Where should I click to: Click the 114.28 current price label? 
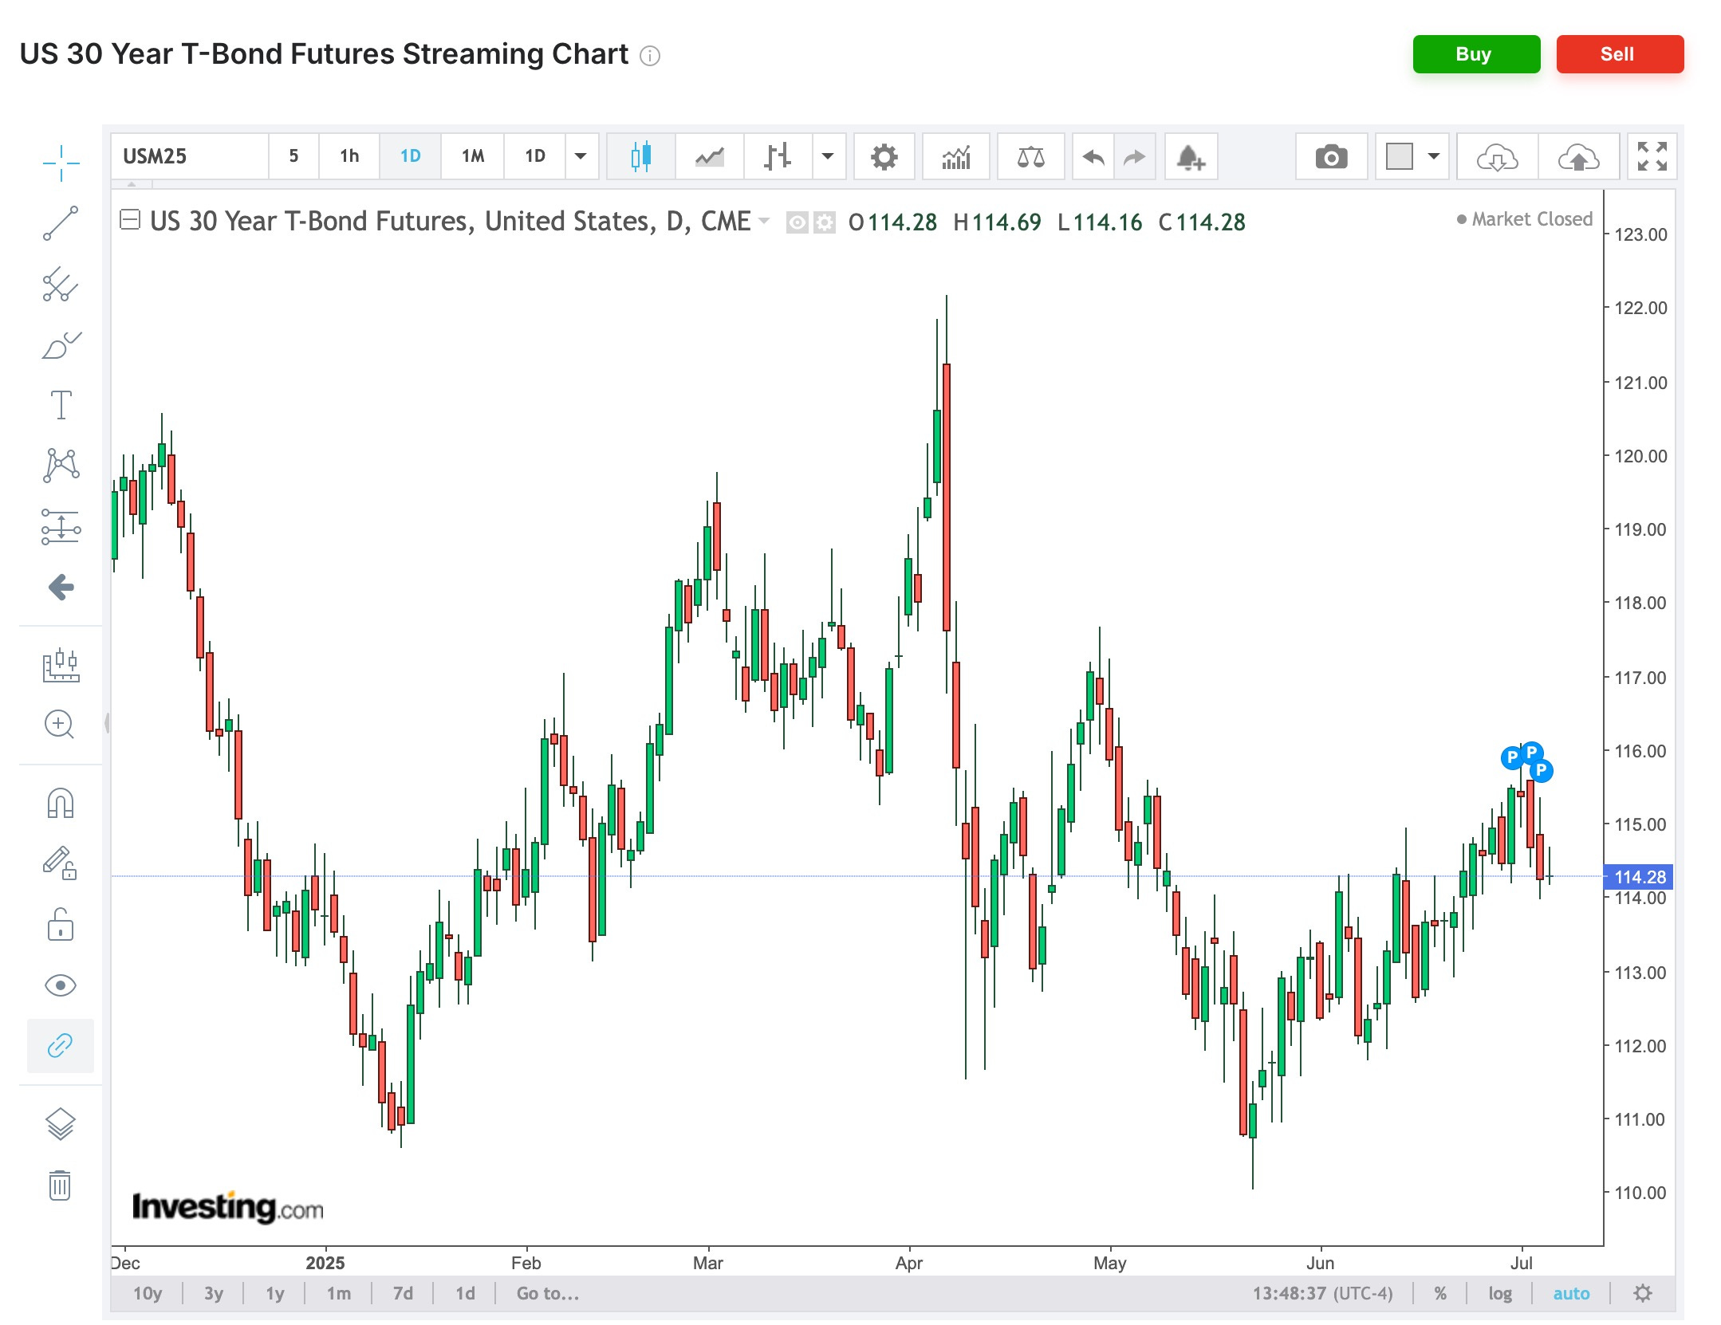click(1640, 877)
